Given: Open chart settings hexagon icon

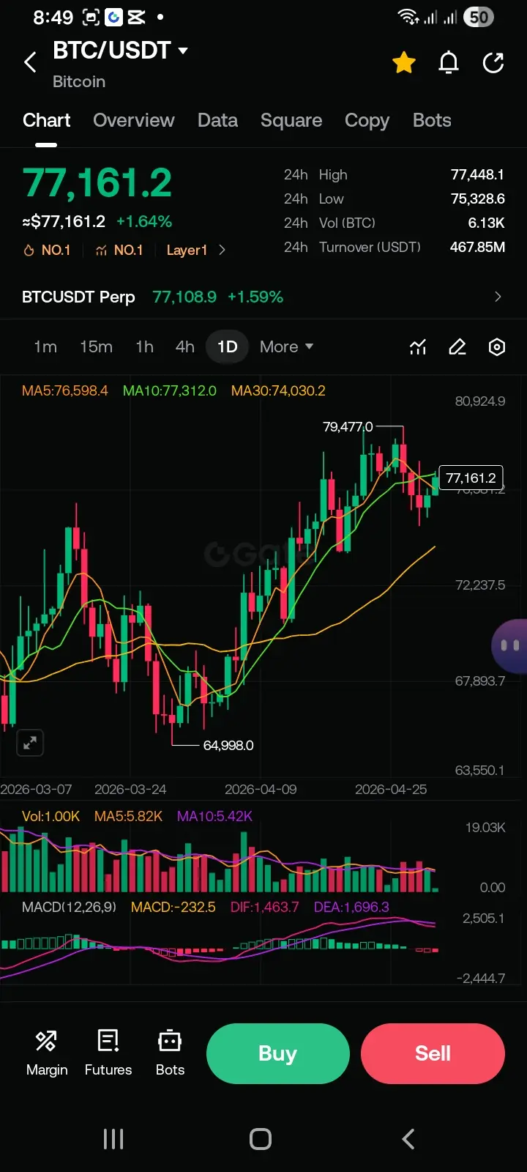Looking at the screenshot, I should (x=497, y=346).
